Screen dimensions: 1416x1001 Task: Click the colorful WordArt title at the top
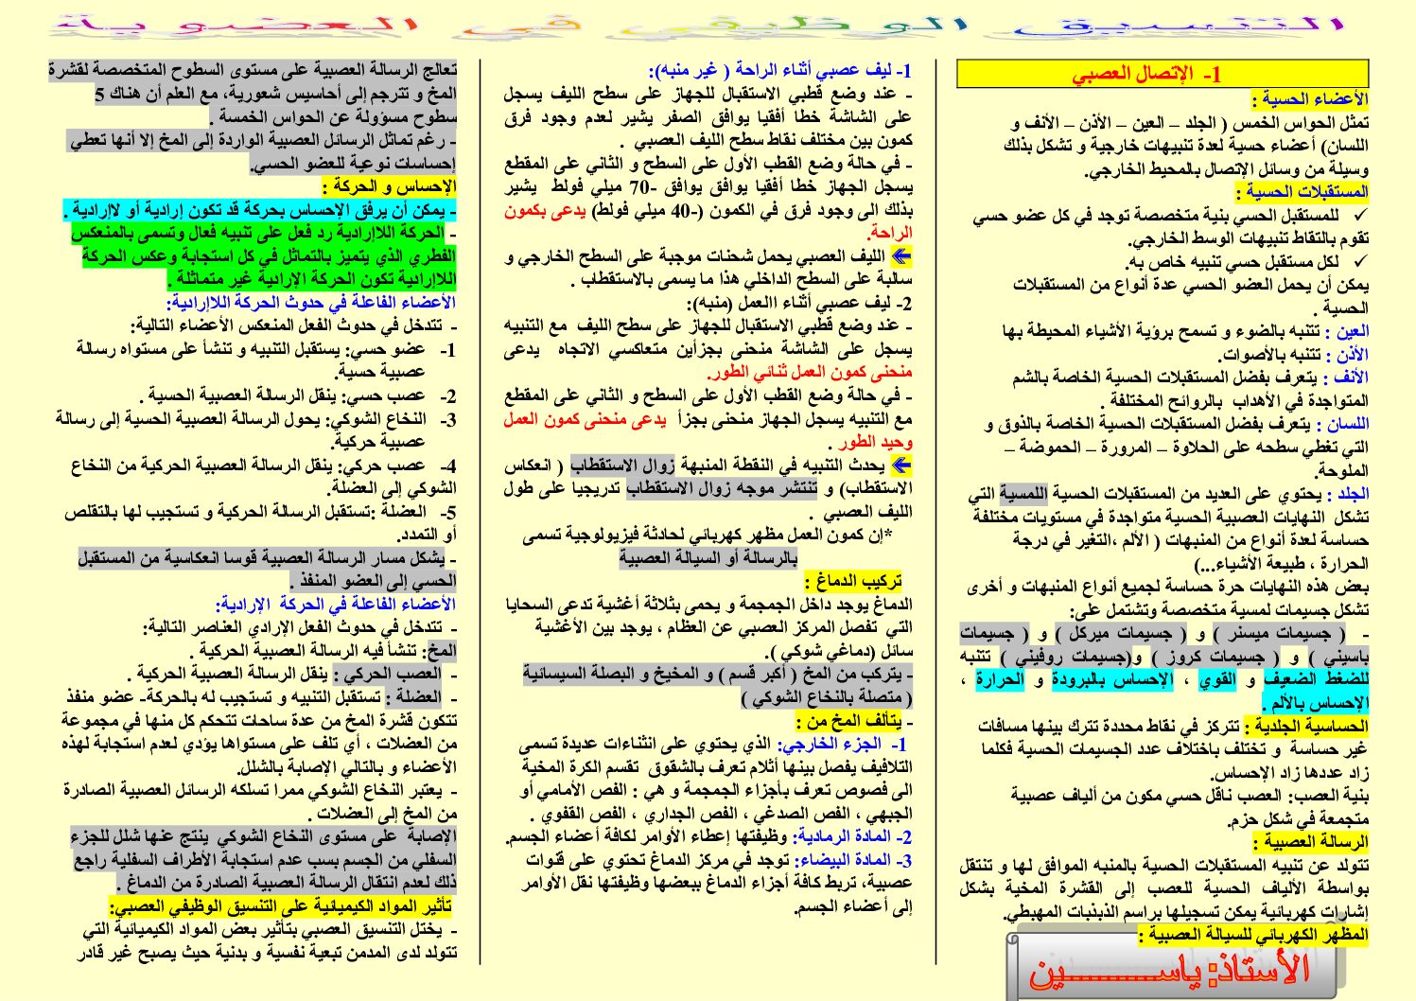point(708,25)
